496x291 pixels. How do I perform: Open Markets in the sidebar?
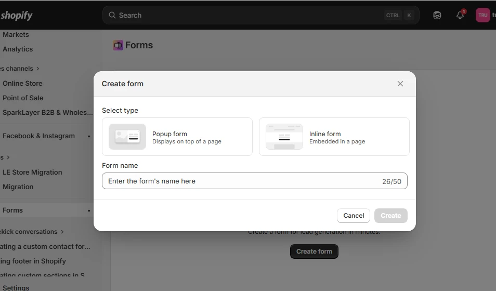point(16,35)
